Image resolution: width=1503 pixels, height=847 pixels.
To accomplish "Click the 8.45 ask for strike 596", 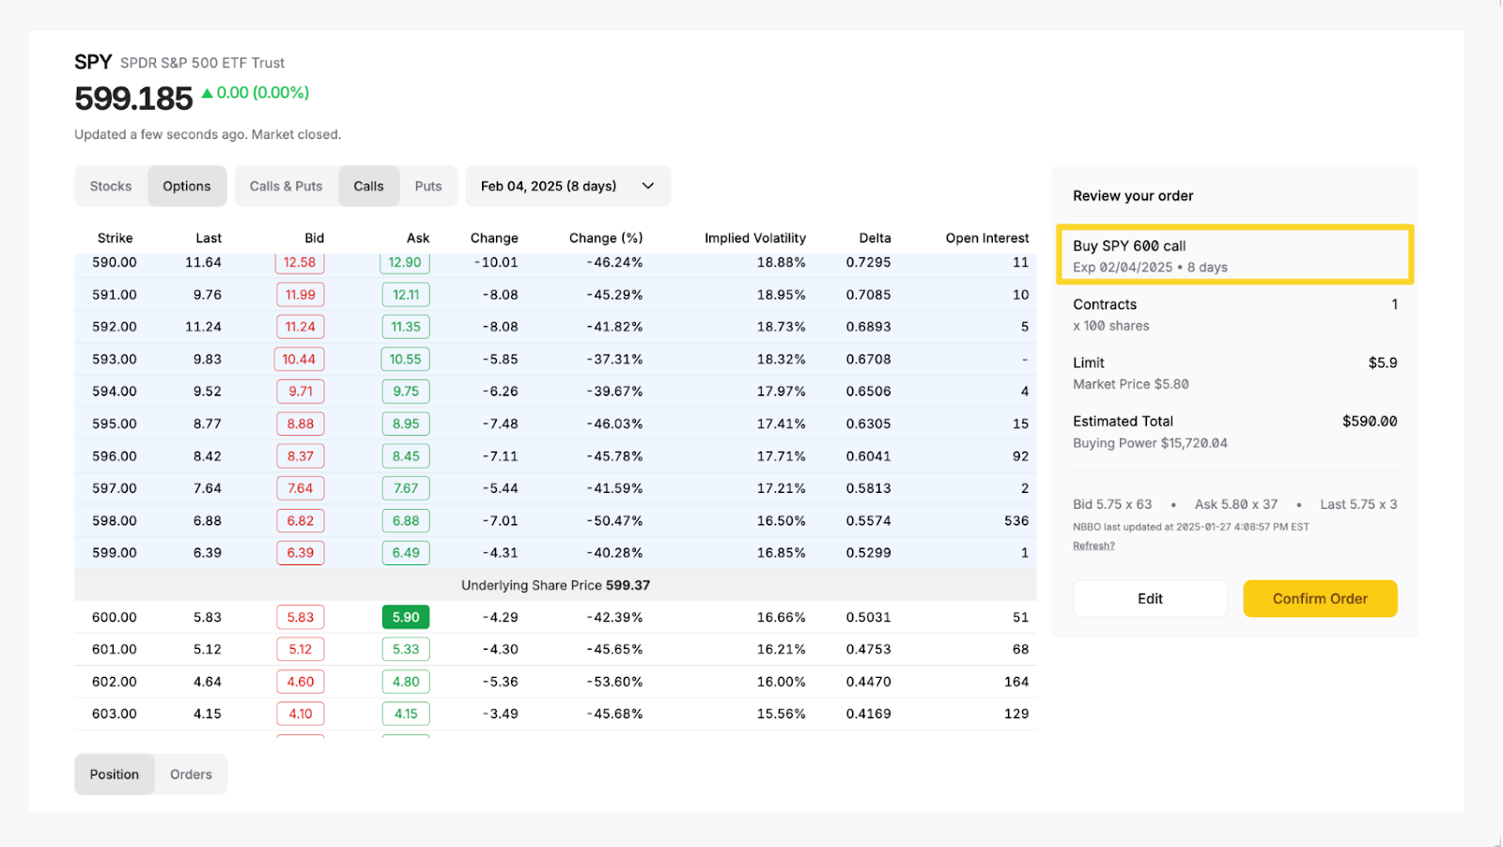I will click(406, 456).
